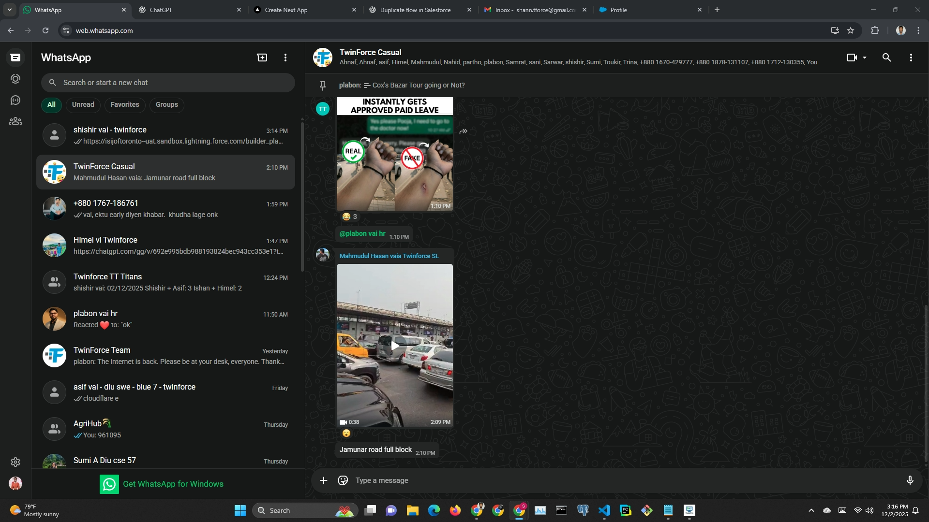Expand the video call dropdown arrow
Image resolution: width=929 pixels, height=522 pixels.
[x=865, y=58]
